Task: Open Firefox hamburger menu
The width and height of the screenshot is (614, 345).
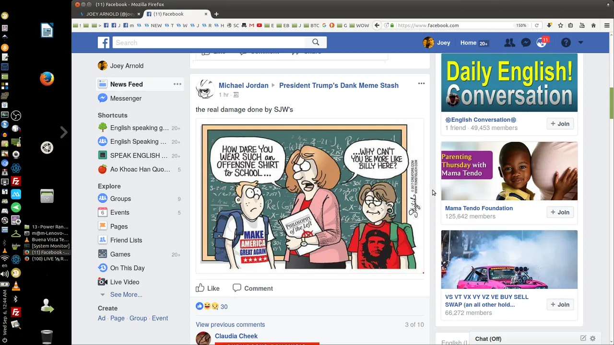Action: coord(607,25)
